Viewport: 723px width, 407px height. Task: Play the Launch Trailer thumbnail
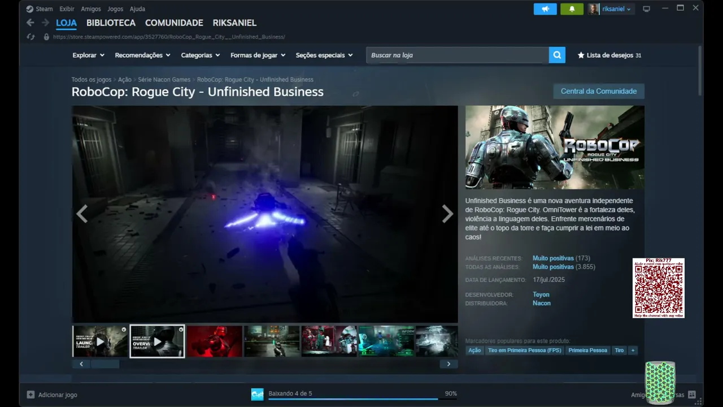point(100,341)
